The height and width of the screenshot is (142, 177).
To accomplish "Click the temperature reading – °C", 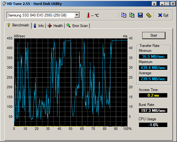I will [95, 15].
